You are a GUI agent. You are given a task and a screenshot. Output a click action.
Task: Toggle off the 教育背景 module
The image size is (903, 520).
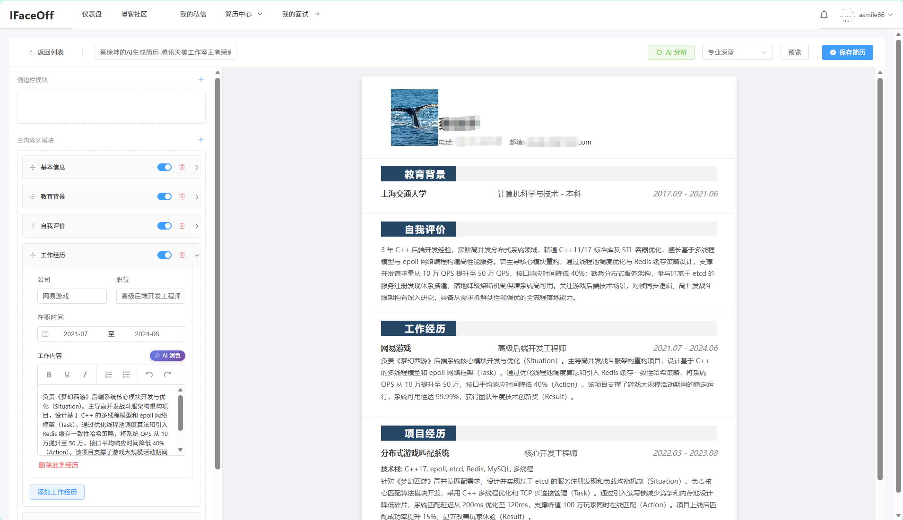pyautogui.click(x=164, y=196)
